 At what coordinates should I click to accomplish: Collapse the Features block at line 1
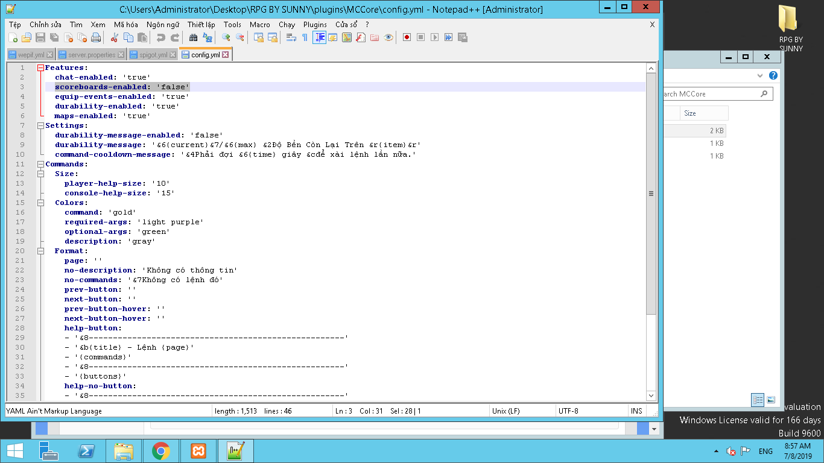pos(40,68)
